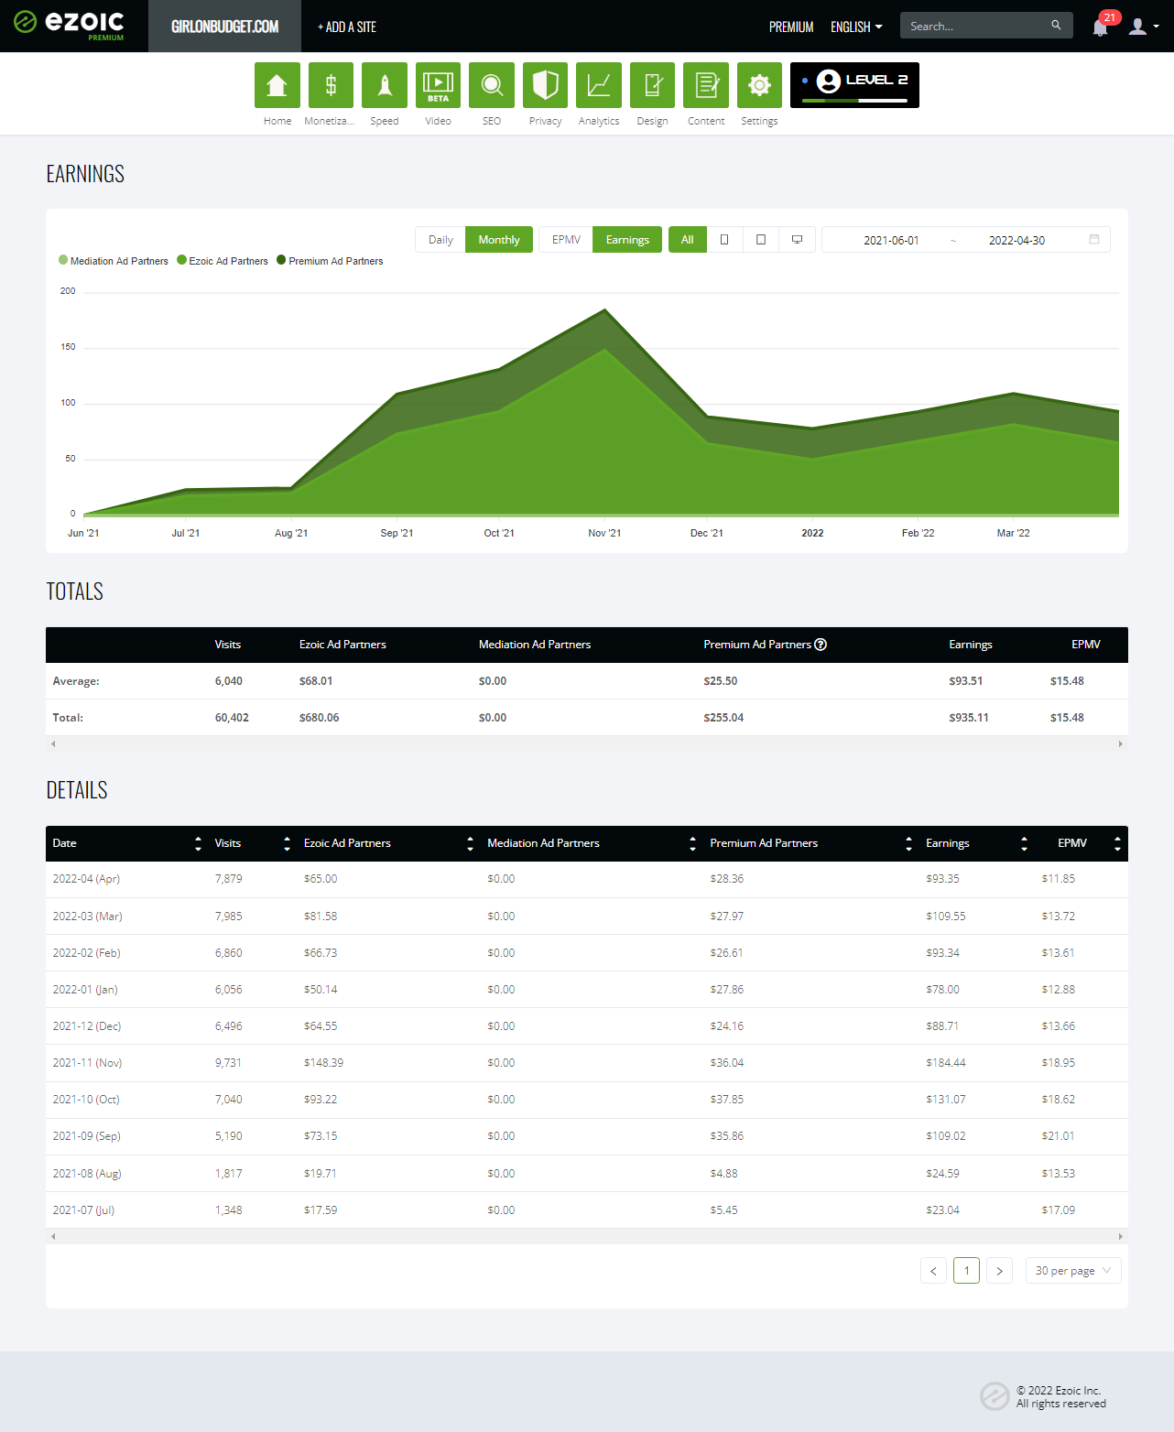Click the 2021-07 (Jul) date cell
This screenshot has height=1432, width=1174.
click(83, 1210)
